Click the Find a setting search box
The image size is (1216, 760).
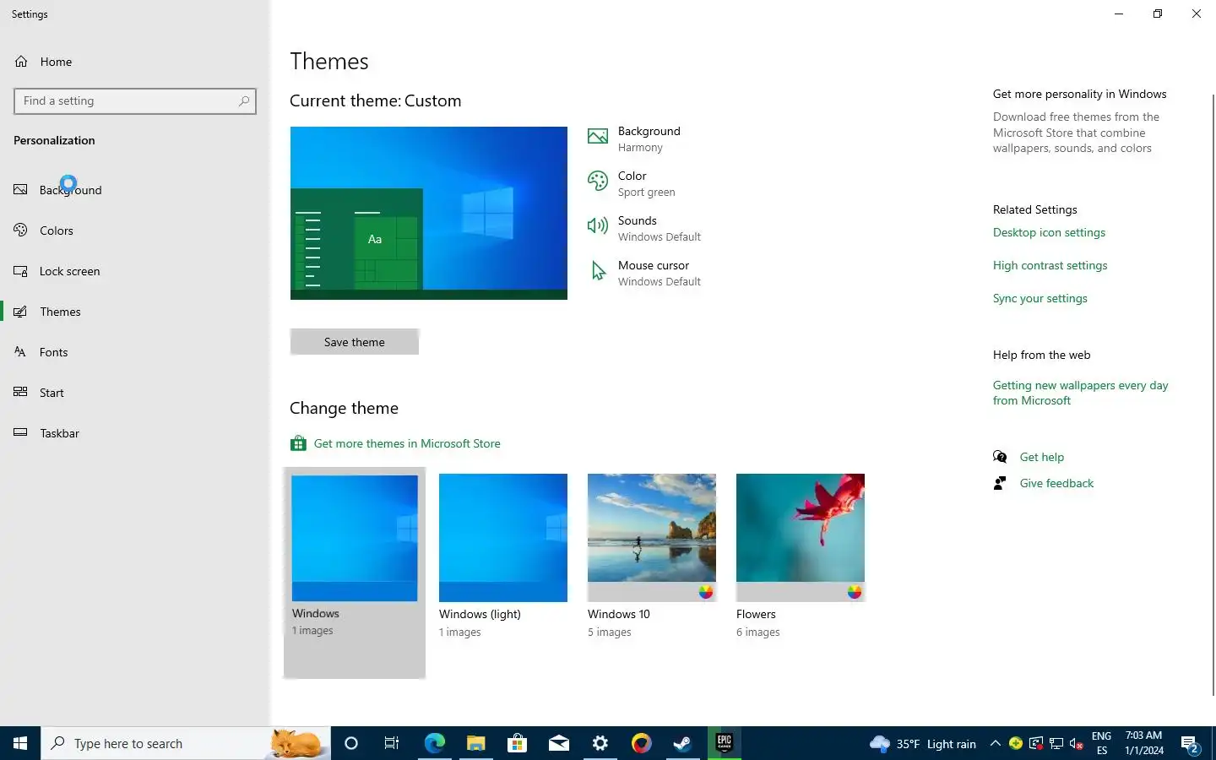pyautogui.click(x=135, y=101)
